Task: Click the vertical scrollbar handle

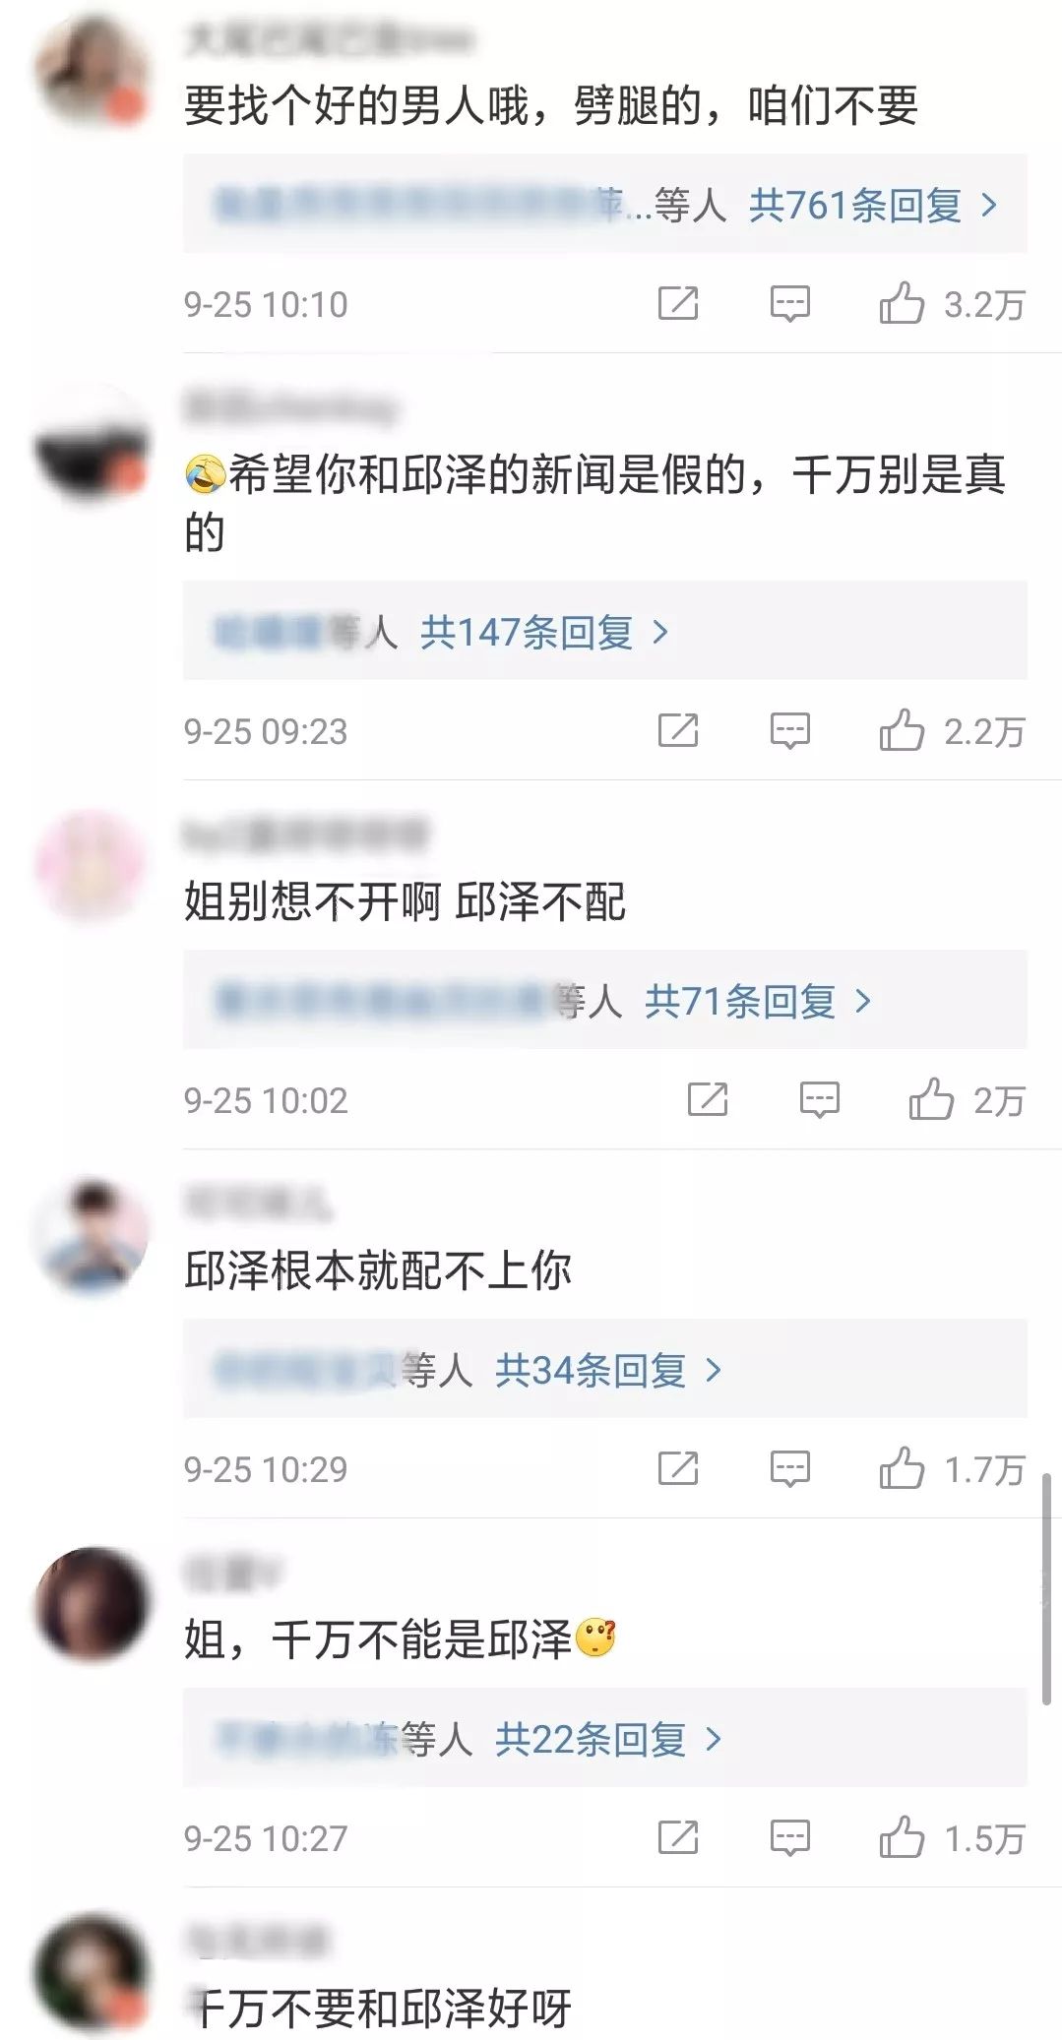Action: click(1046, 1588)
